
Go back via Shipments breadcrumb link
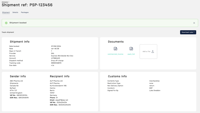tap(5, 2)
